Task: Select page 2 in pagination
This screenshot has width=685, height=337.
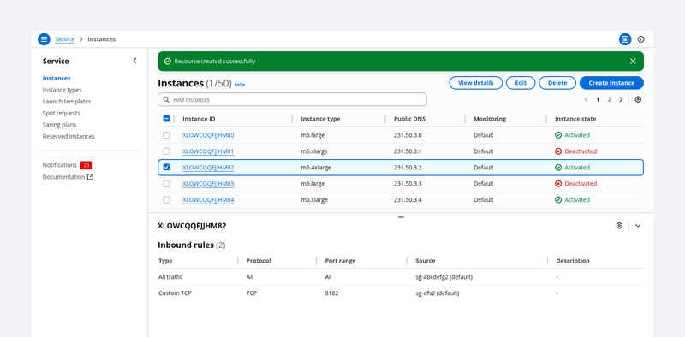Action: click(x=609, y=99)
